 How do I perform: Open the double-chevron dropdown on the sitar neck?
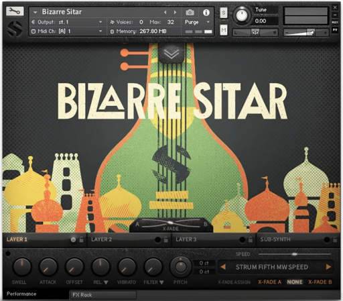coord(171,54)
